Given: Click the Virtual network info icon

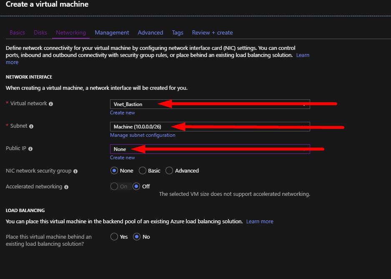Looking at the screenshot, I should [x=51, y=104].
